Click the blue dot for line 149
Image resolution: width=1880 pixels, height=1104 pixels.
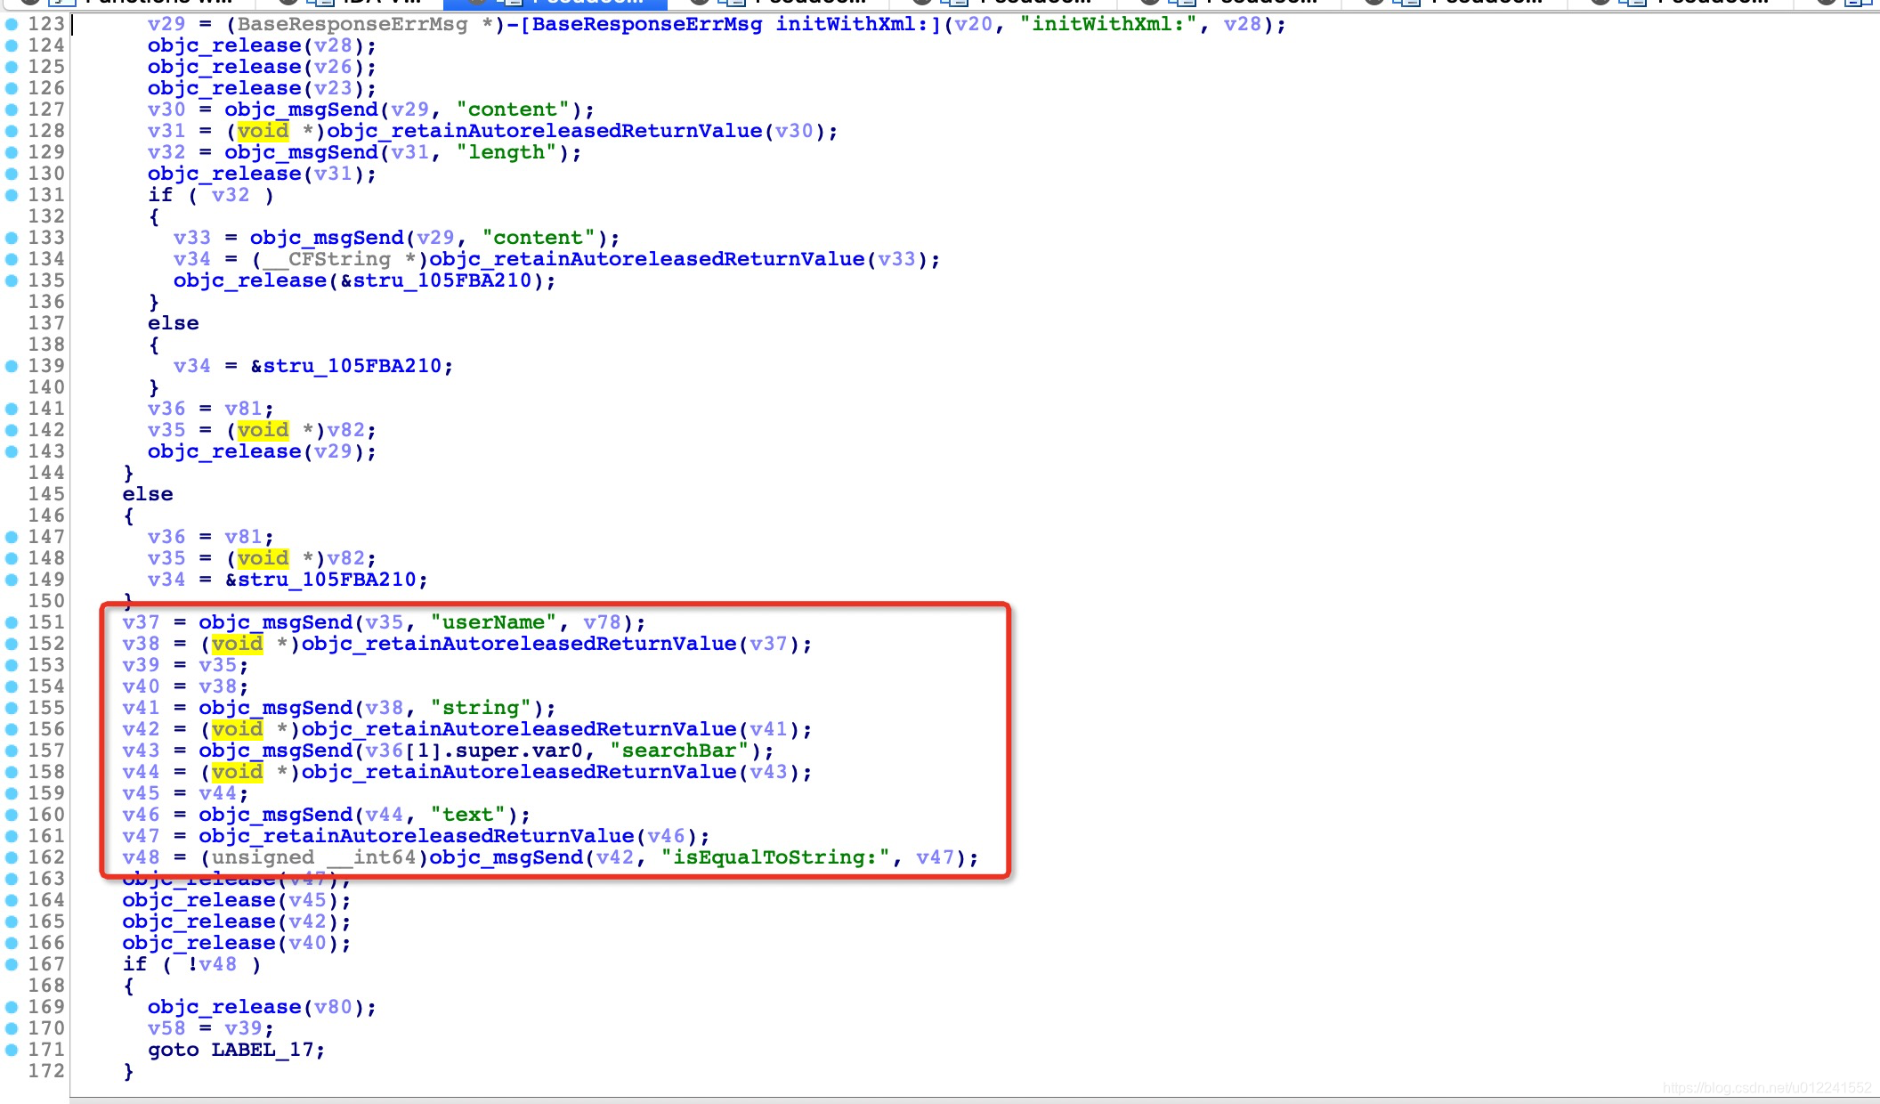coord(12,580)
